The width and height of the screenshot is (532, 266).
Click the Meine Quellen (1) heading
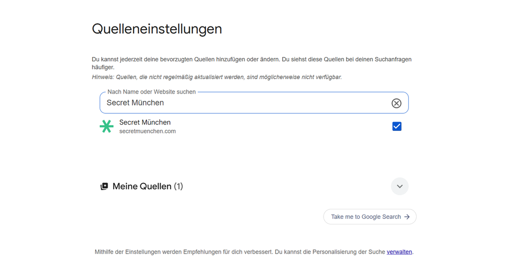(148, 187)
